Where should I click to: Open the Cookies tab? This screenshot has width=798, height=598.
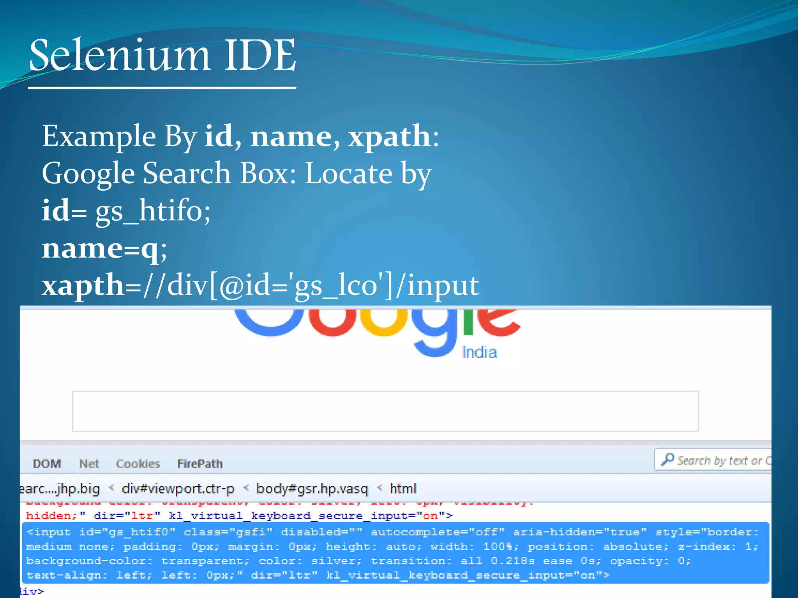click(138, 463)
